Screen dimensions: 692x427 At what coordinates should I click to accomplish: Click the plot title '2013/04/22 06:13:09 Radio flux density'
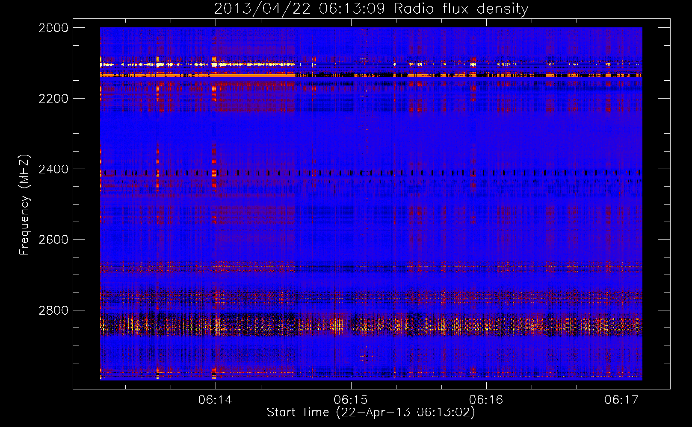371,9
